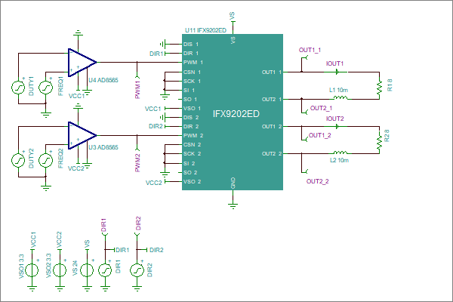The width and height of the screenshot is (453, 302).
Task: Click the OUT2_1 probe label
Action: (x=321, y=108)
